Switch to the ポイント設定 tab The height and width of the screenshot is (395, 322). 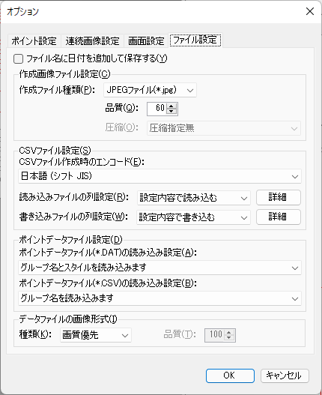(x=34, y=40)
